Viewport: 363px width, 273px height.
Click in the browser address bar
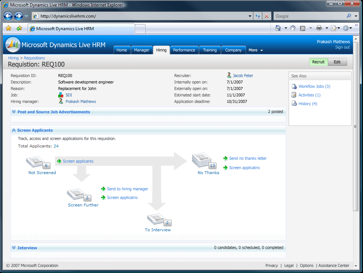pos(142,16)
